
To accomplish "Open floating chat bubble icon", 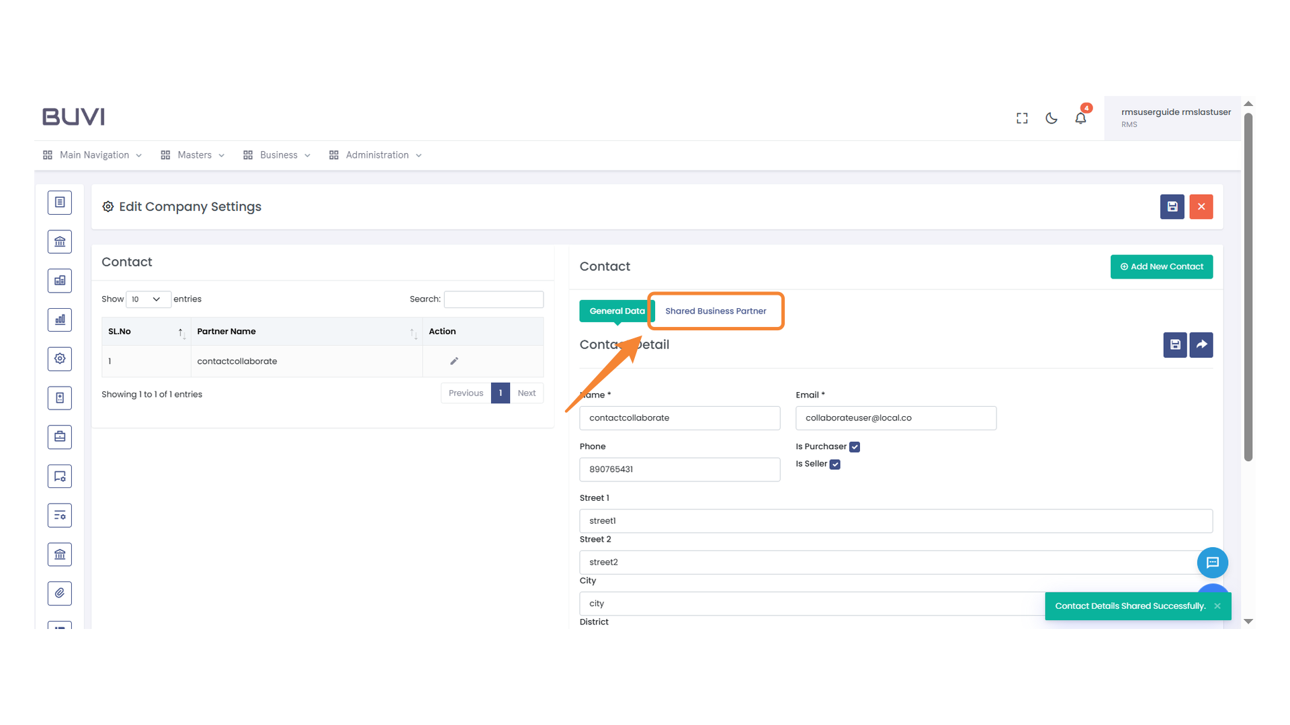I will pyautogui.click(x=1213, y=563).
